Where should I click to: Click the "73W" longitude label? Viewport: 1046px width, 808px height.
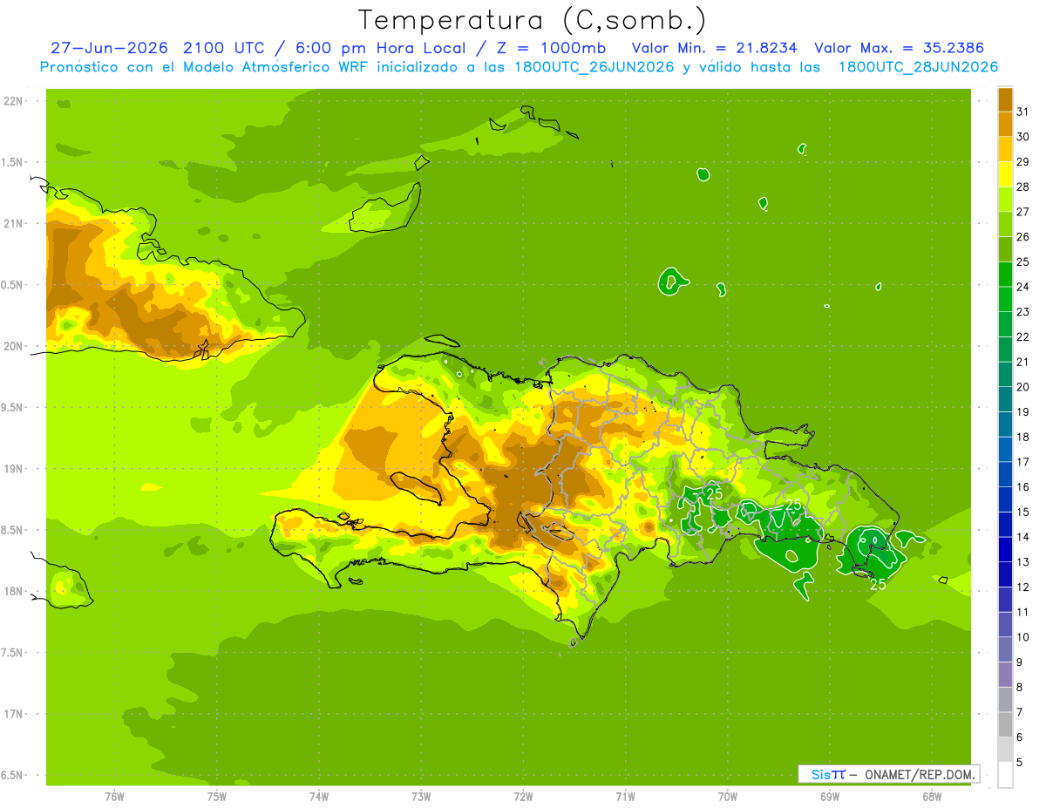pyautogui.click(x=421, y=797)
